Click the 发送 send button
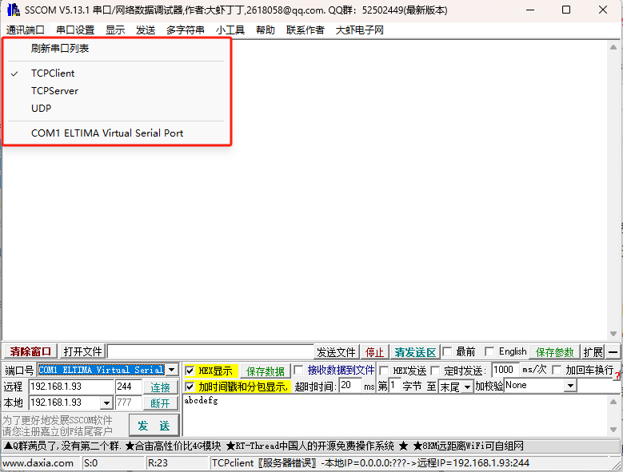Screen dimensions: 623x472 point(154,426)
